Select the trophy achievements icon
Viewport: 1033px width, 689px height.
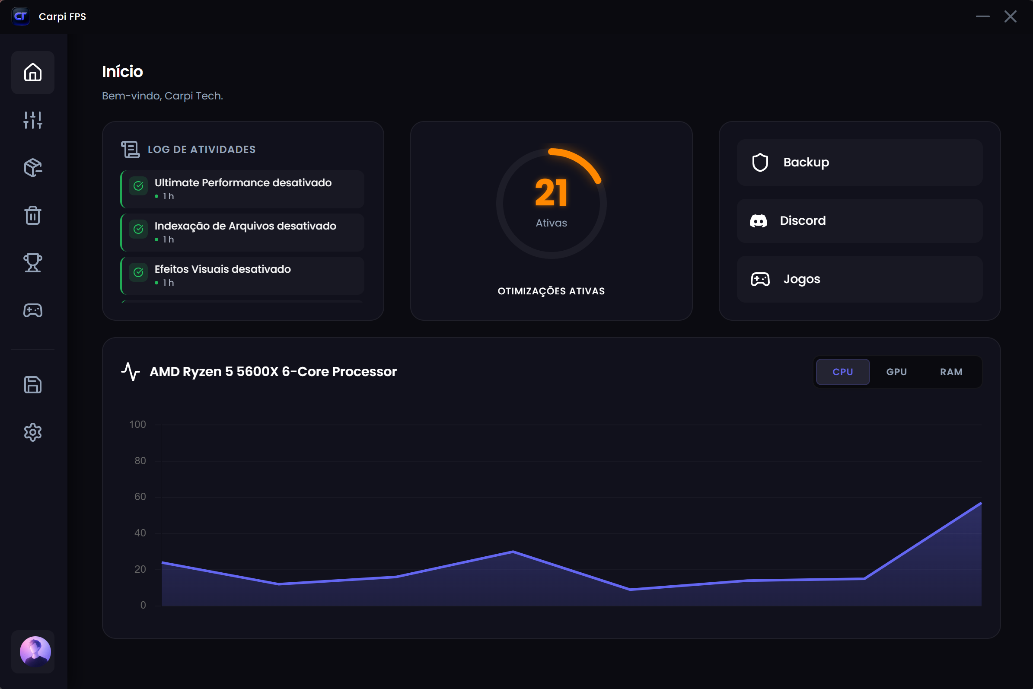coord(32,262)
